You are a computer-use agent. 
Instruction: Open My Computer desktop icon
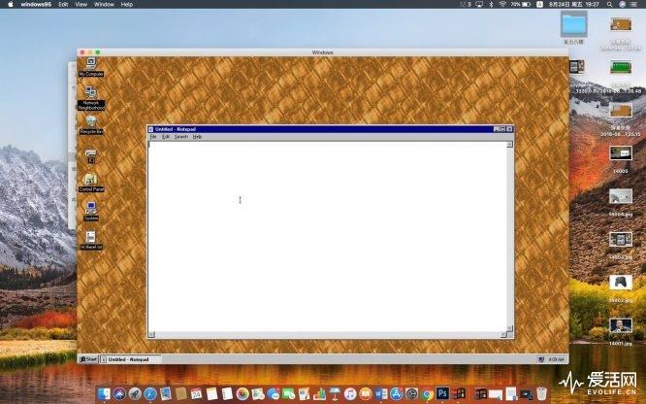(x=90, y=65)
